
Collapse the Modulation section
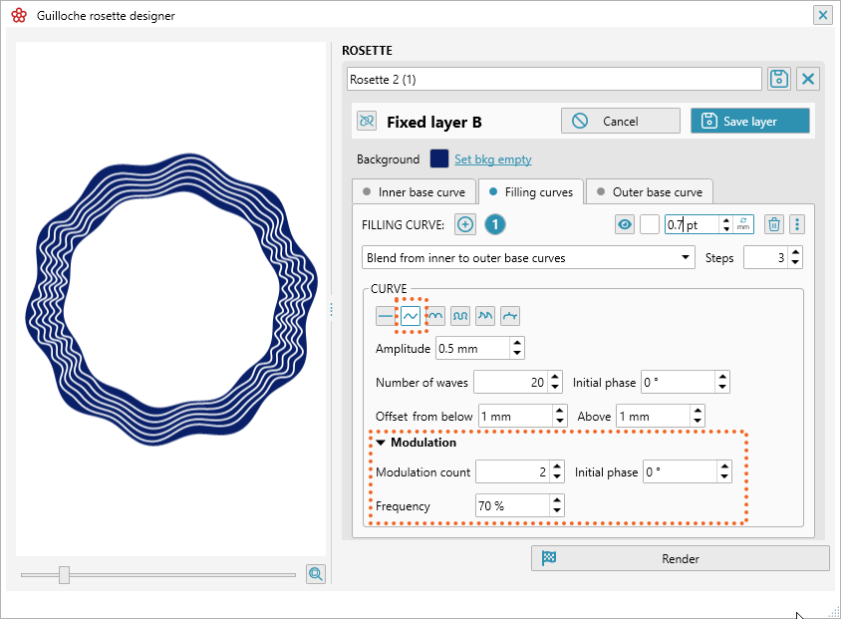coord(382,442)
